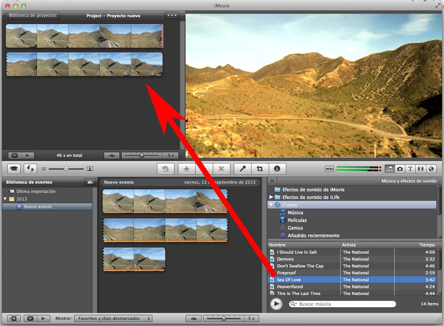Go back to Biblioteca de proyectos

tap(32, 16)
